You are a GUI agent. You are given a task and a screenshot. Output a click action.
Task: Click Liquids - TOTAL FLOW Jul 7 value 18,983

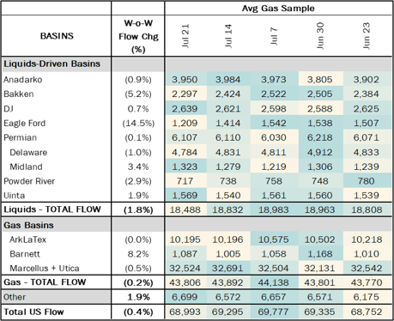(x=274, y=209)
